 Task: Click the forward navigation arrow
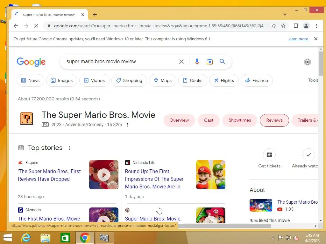[26, 26]
